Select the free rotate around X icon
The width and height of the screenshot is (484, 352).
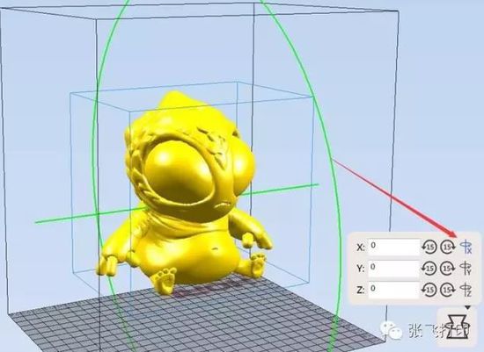point(466,247)
